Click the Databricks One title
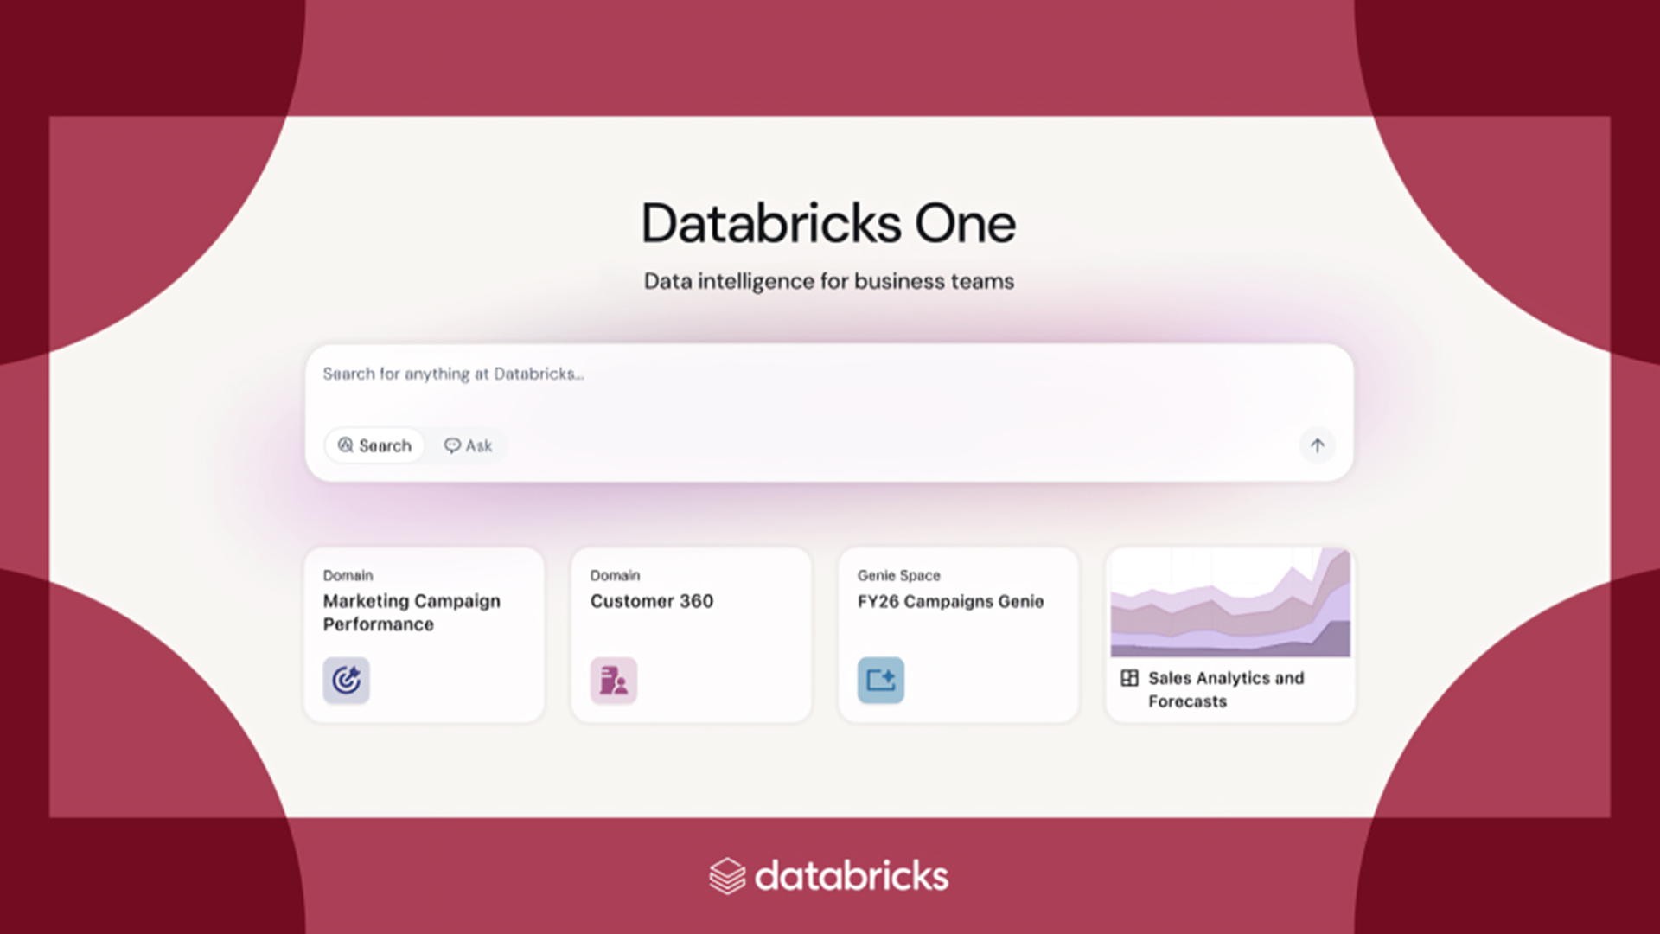The image size is (1660, 934). coord(827,222)
